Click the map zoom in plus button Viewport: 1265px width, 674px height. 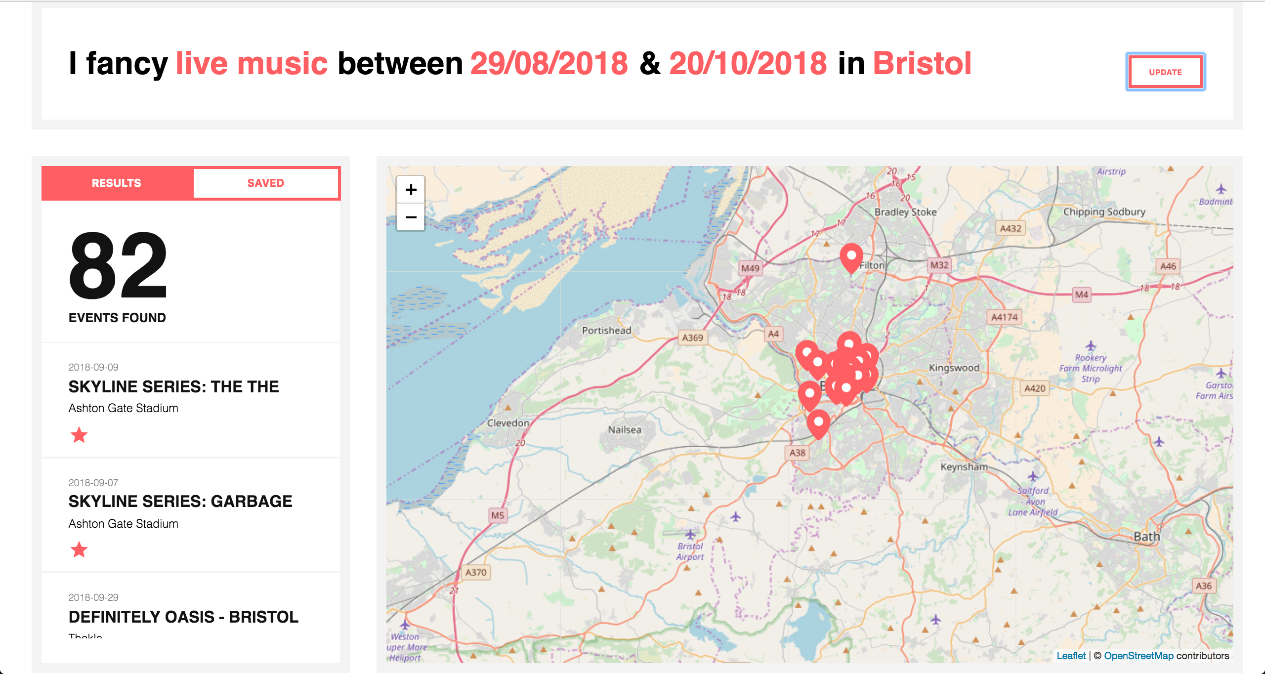pyautogui.click(x=411, y=190)
